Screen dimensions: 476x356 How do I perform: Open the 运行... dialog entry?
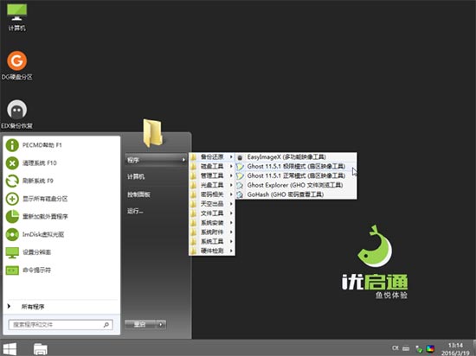click(135, 211)
